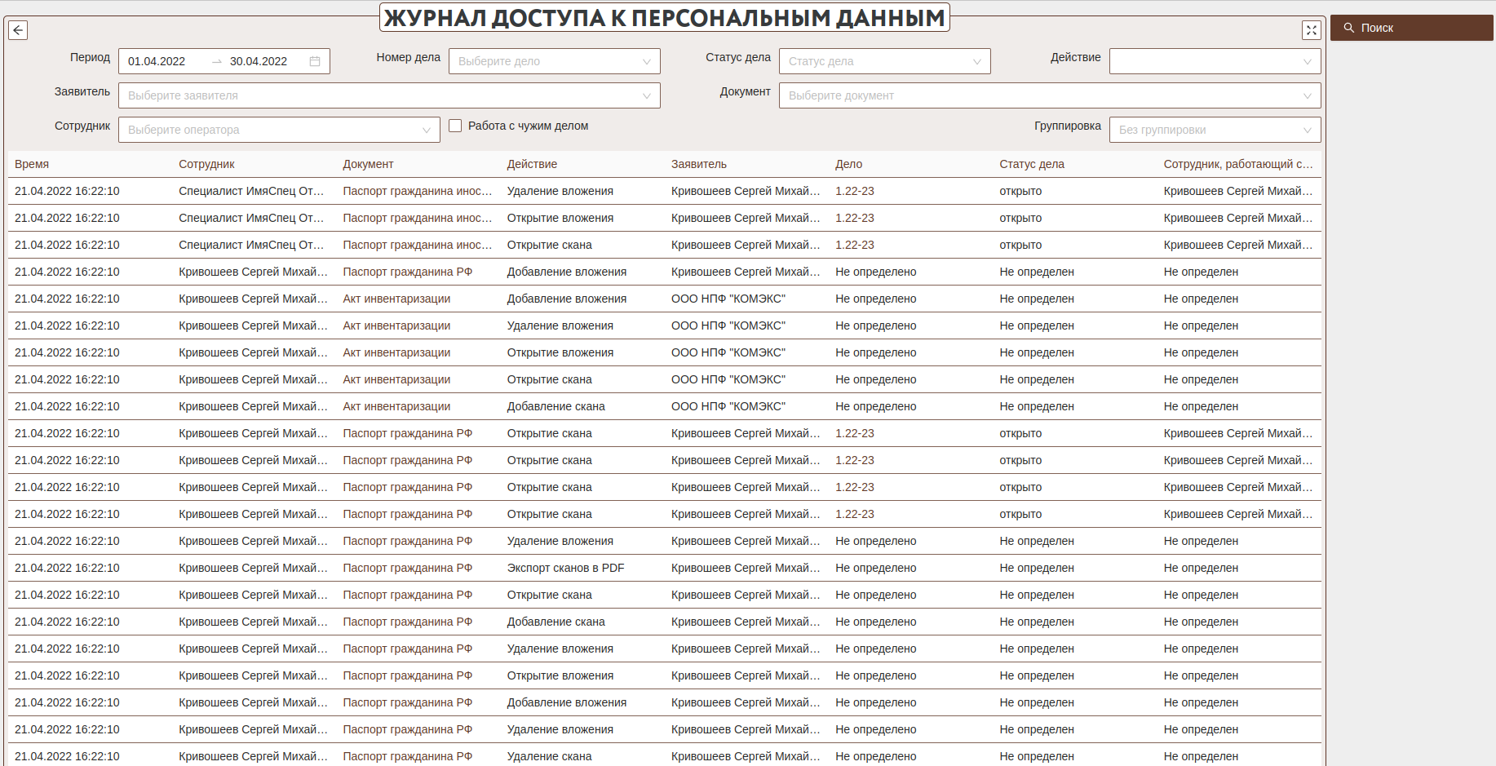
Task: Click the end date 30.04.2022 field
Action: click(259, 61)
